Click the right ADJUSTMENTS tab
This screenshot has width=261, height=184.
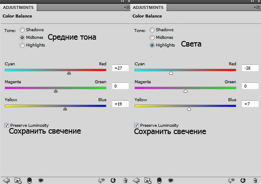(148, 8)
